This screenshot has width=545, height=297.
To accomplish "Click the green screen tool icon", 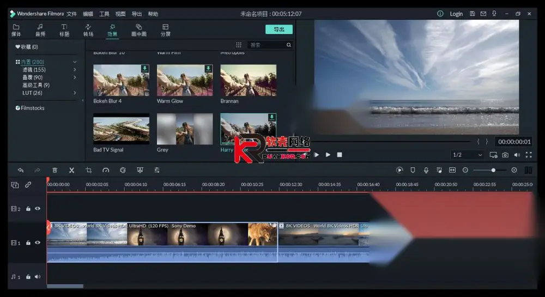I will point(140,170).
